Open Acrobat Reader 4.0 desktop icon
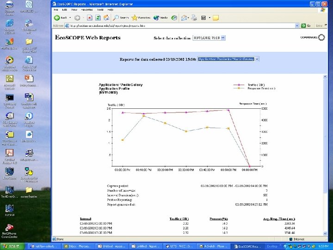This screenshot has width=333, height=250. (x=10, y=156)
